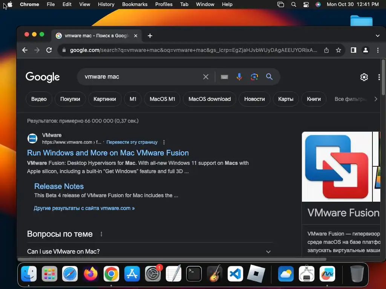Open System Settings with update badge
The image size is (386, 289).
153,274
